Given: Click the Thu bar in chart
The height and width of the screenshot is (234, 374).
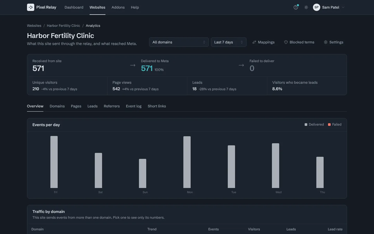Looking at the screenshot, I should pos(320,172).
